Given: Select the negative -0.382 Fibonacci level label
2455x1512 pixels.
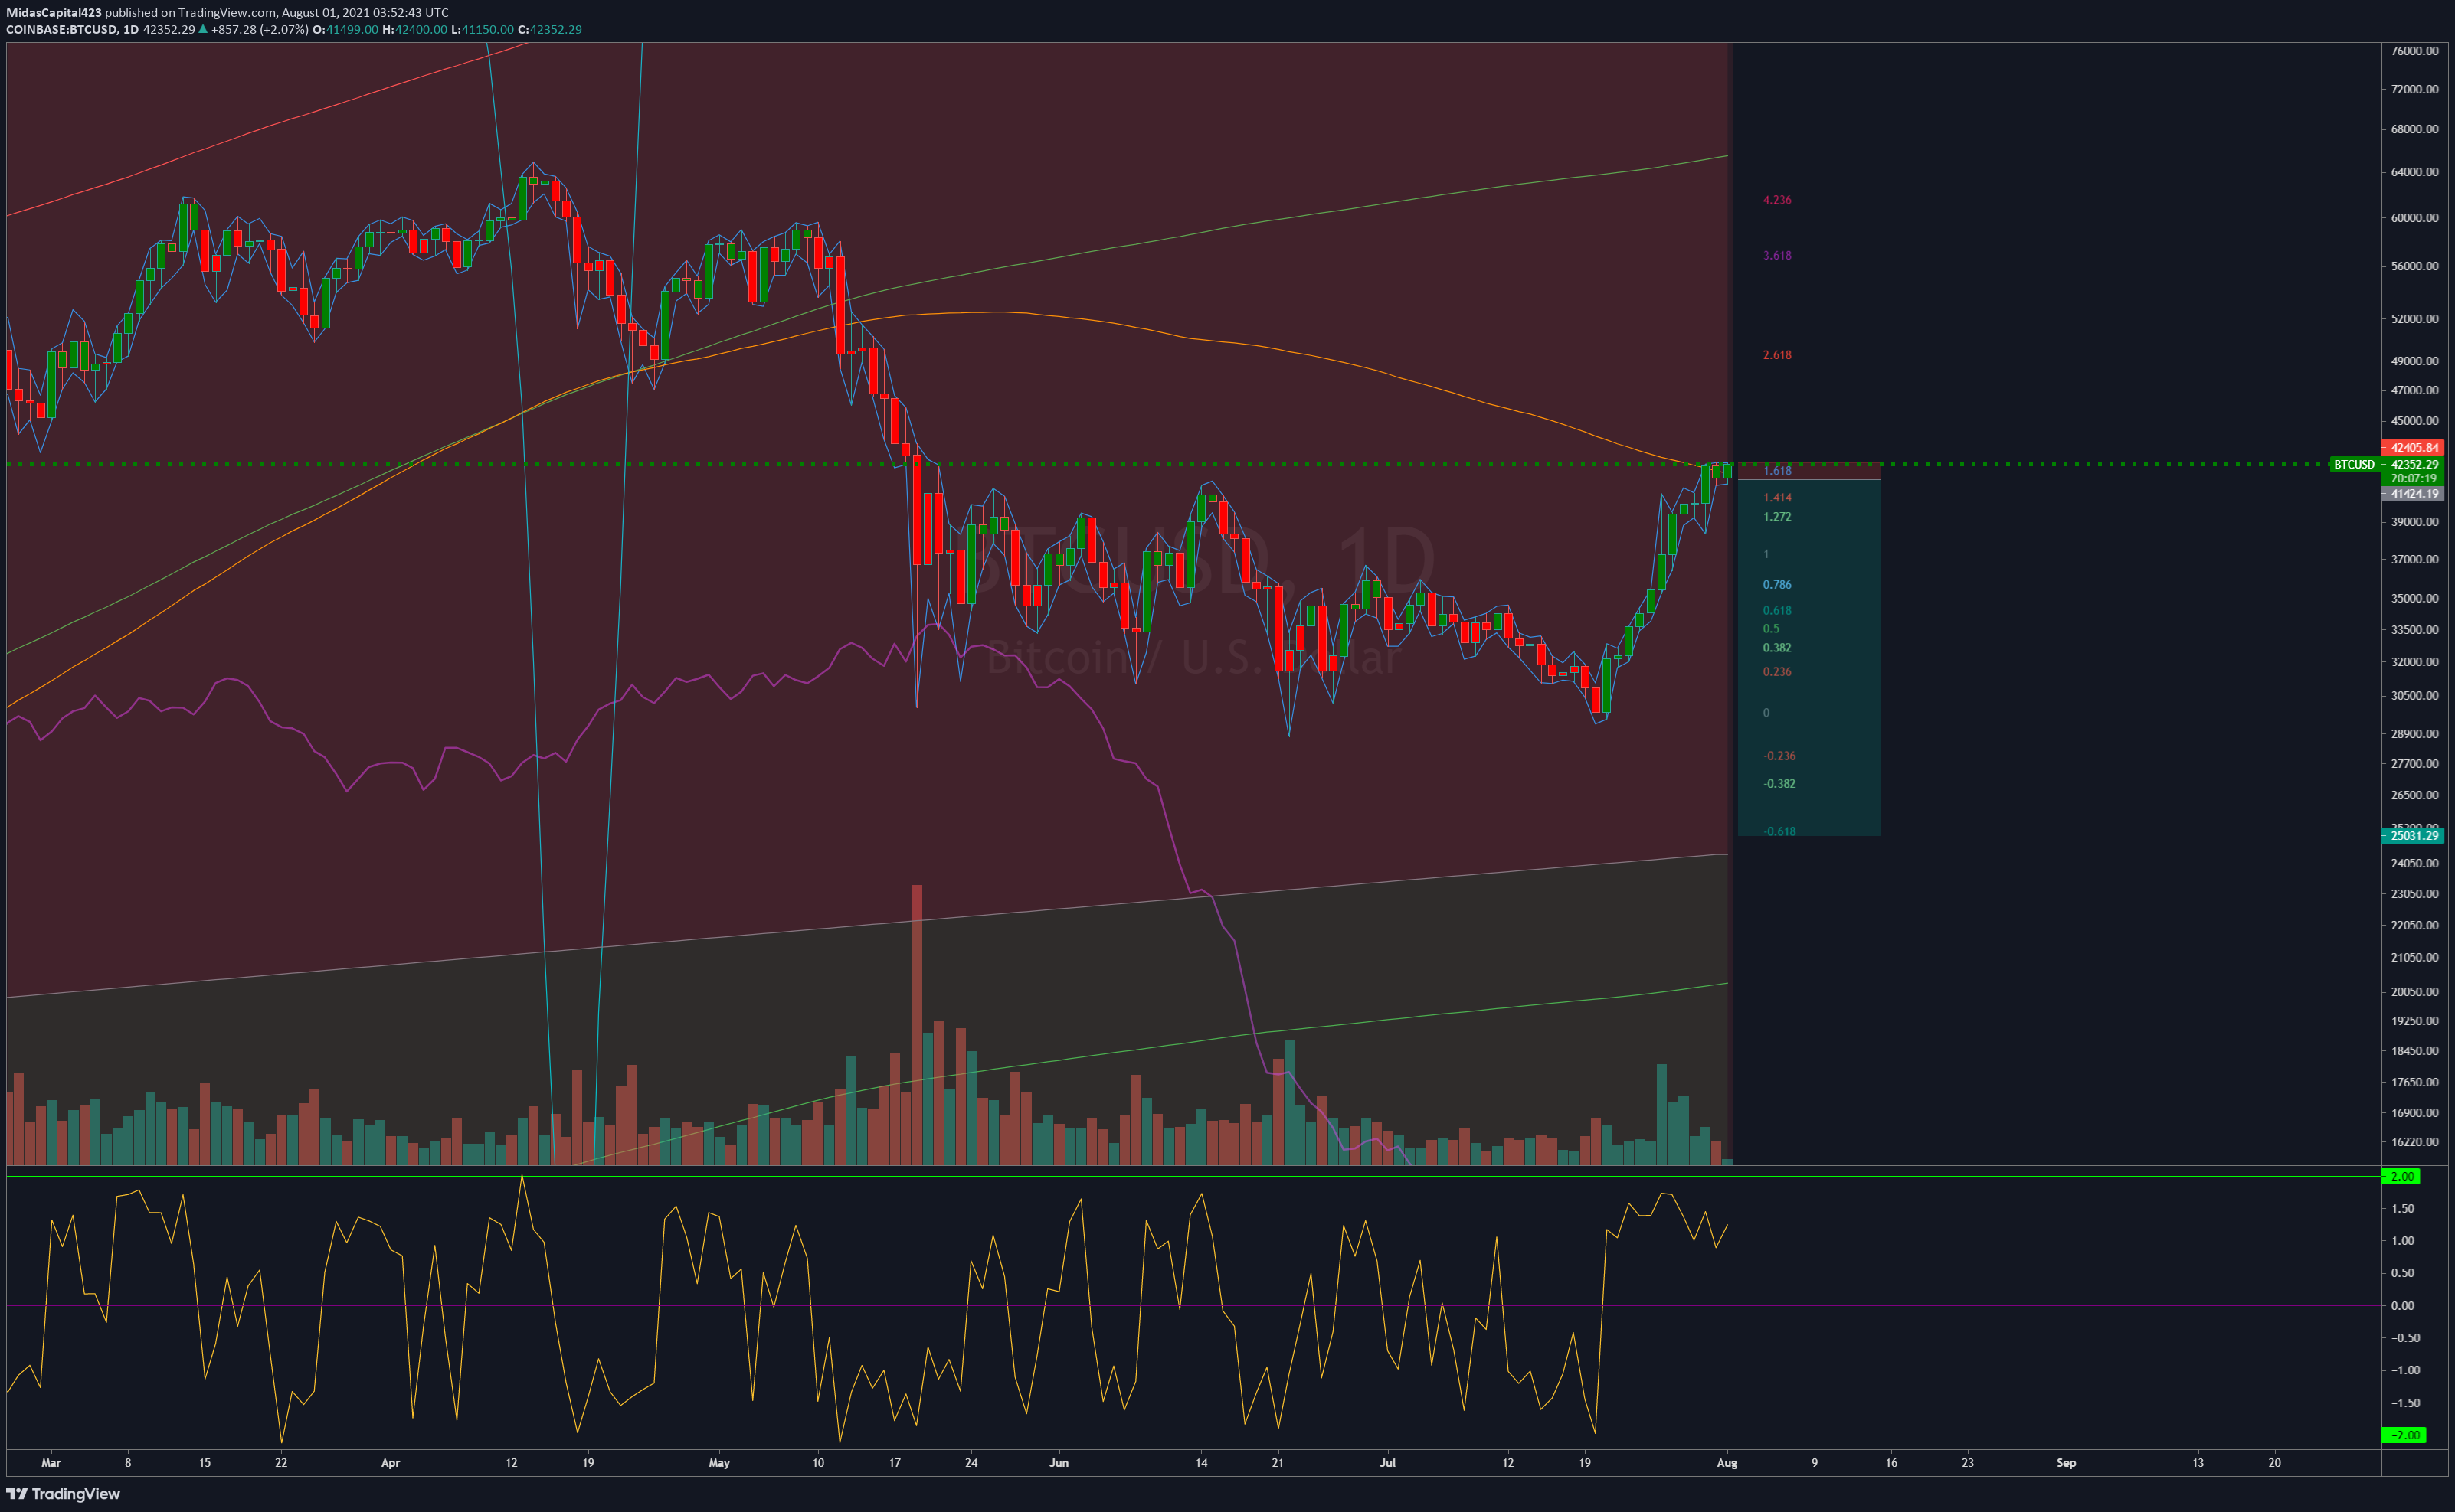Looking at the screenshot, I should coord(1779,783).
